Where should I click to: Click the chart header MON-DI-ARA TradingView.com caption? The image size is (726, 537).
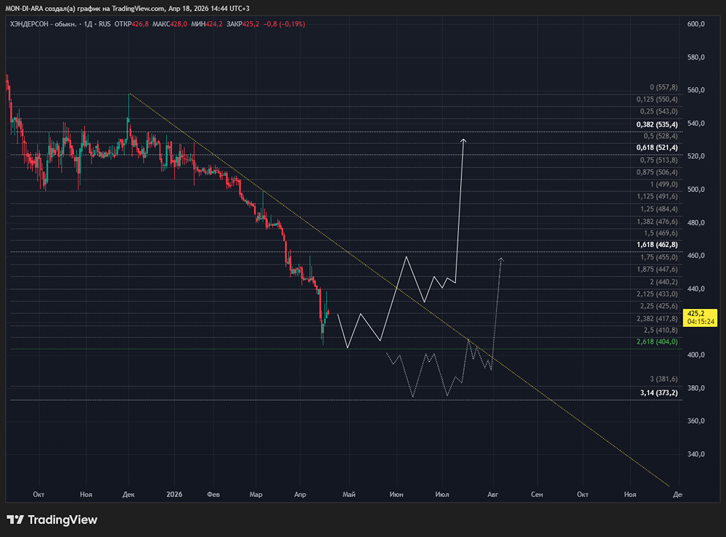[127, 8]
